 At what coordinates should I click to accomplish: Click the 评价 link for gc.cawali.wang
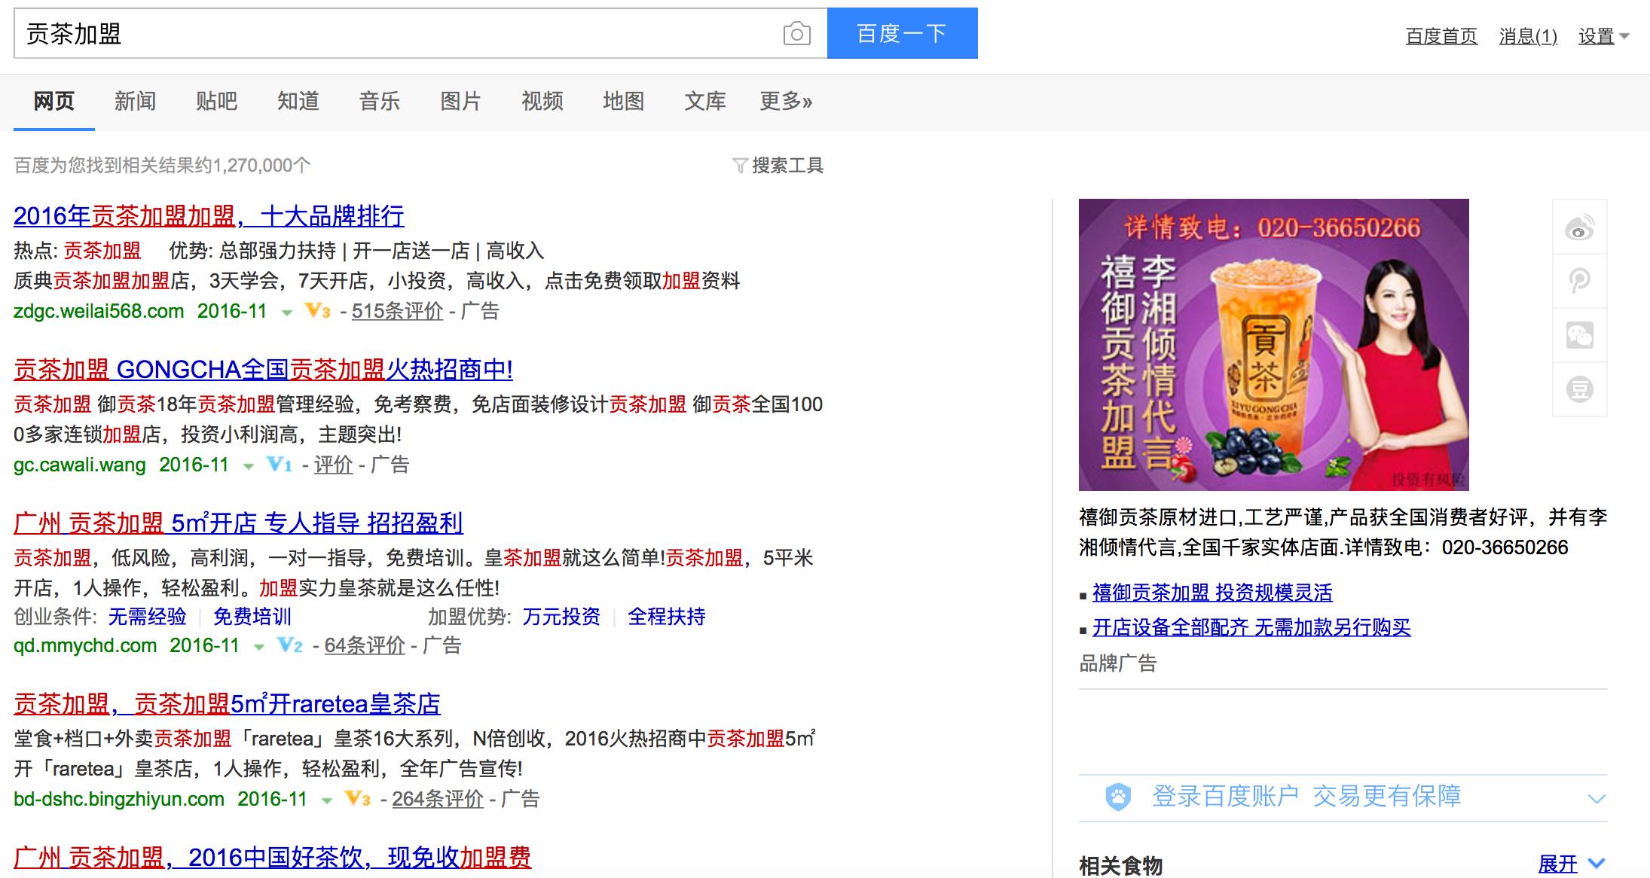[333, 465]
